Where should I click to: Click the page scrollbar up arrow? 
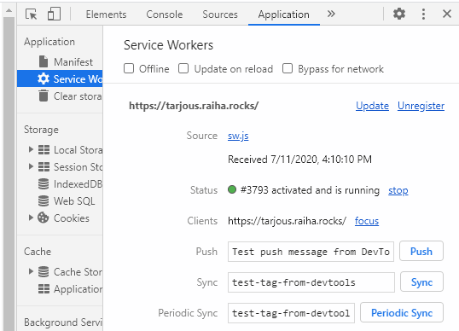point(9,10)
